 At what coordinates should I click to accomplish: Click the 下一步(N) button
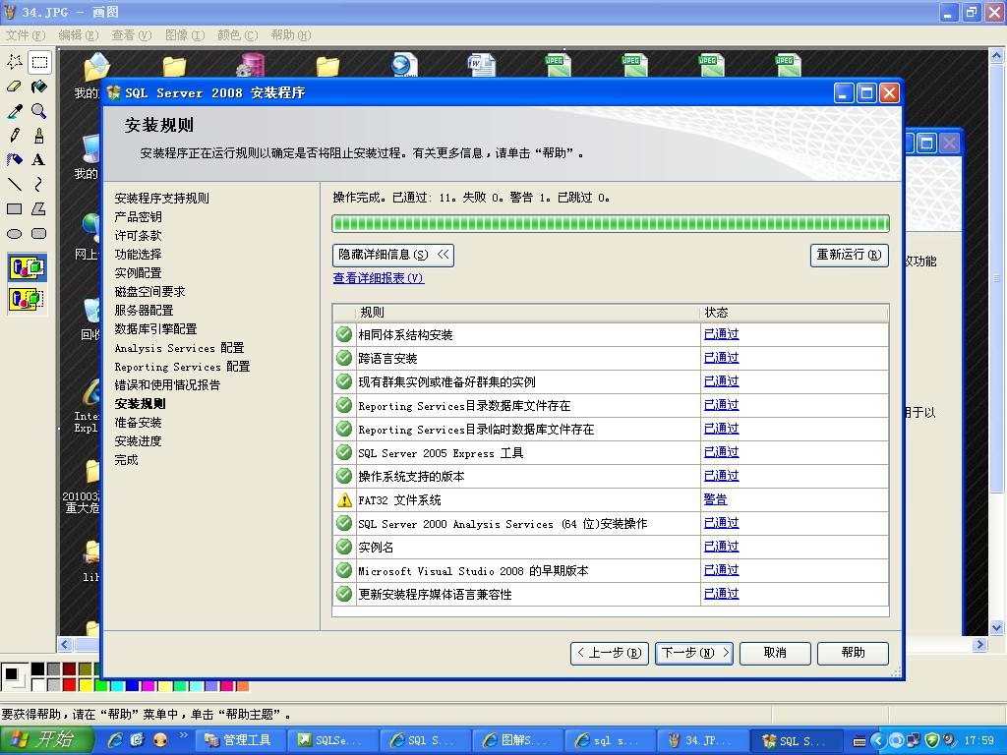click(x=694, y=653)
